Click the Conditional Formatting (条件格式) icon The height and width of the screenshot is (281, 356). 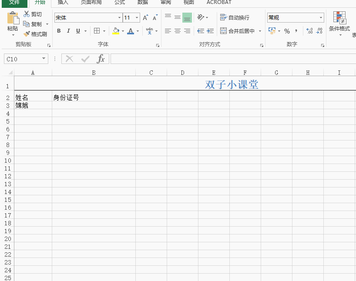pyautogui.click(x=339, y=18)
